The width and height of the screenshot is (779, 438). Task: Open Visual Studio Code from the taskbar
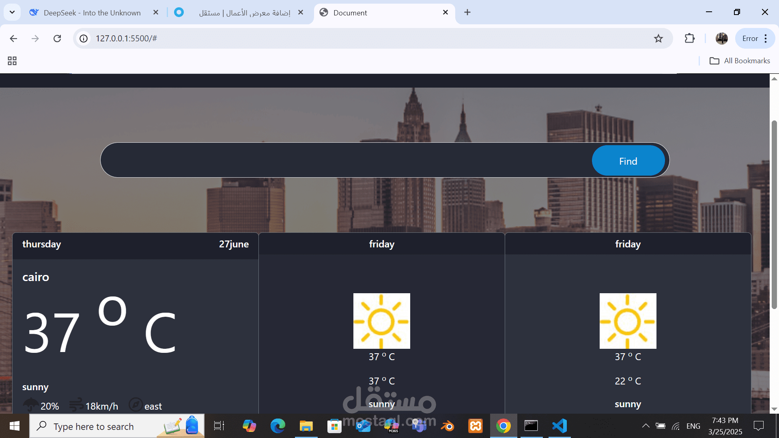[x=560, y=426]
